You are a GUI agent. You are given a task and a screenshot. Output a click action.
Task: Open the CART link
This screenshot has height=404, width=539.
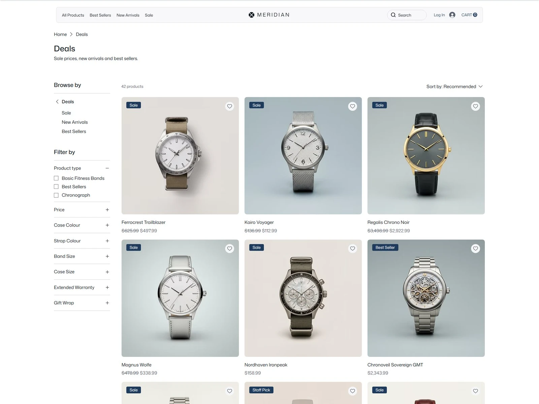click(469, 15)
